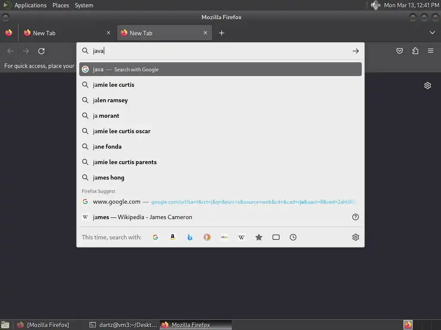The width and height of the screenshot is (441, 330).
Task: Open the clock showing Mon Mar 13
Action: [411, 5]
